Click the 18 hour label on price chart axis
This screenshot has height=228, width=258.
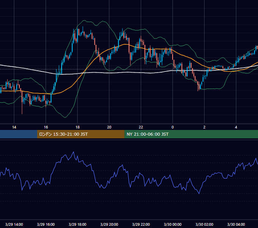[x=77, y=127]
